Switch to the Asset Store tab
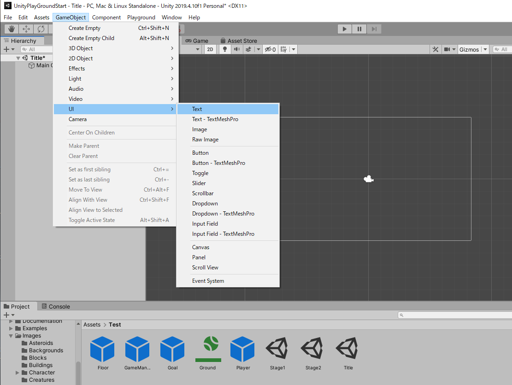 tap(239, 41)
